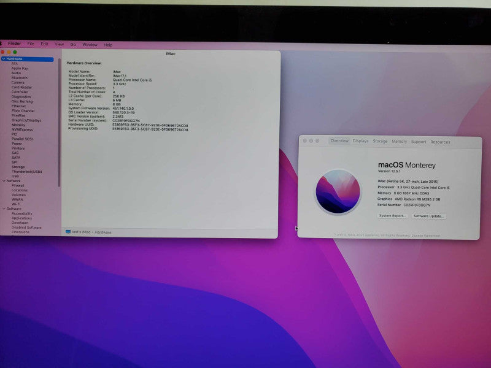The image size is (491, 368).
Task: Select Ethernet in the sidebar
Action: click(x=19, y=106)
